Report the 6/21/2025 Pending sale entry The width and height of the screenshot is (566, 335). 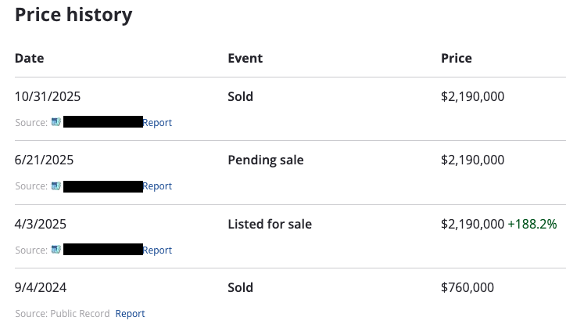[157, 186]
